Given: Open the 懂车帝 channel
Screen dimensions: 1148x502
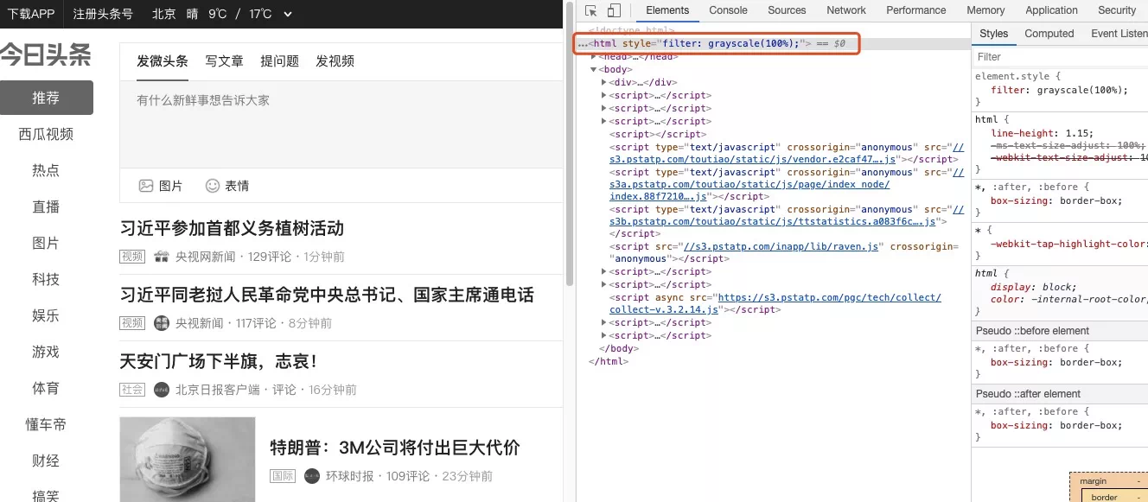Looking at the screenshot, I should [x=46, y=424].
